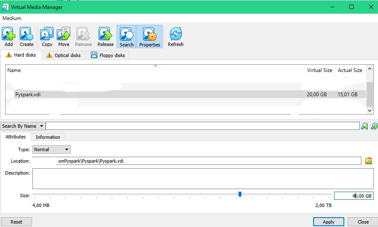Toggle the Properties toolbar button
Image resolution: width=378 pixels, height=227 pixels.
point(149,36)
